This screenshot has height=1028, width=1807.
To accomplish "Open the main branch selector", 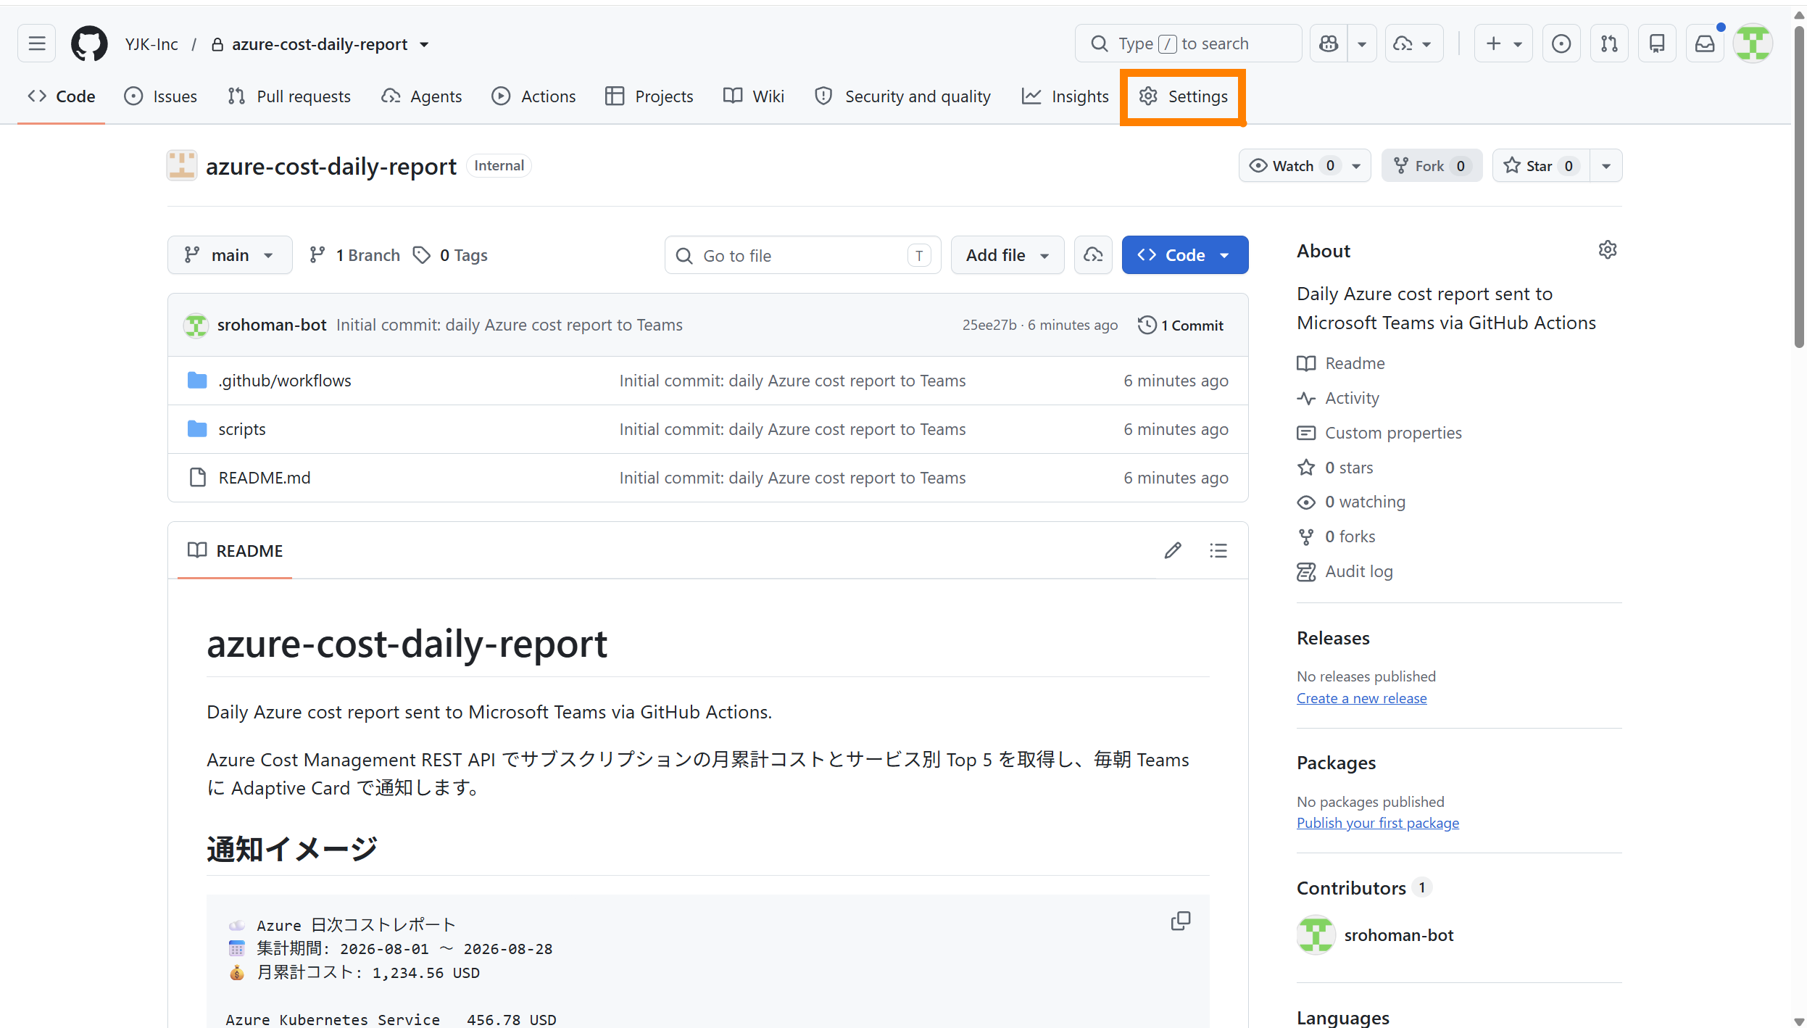I will [230, 255].
